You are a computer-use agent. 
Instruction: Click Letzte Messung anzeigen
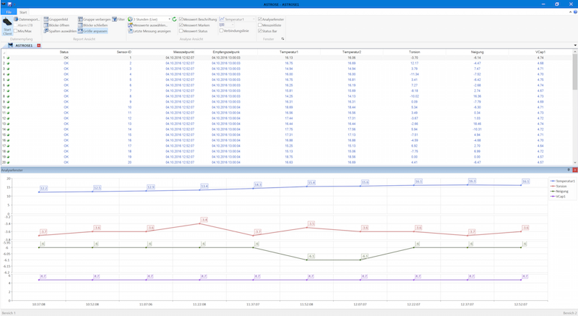(150, 31)
